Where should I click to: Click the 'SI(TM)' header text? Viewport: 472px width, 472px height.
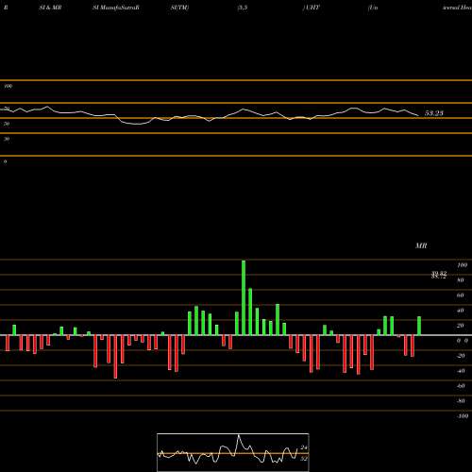(x=179, y=8)
